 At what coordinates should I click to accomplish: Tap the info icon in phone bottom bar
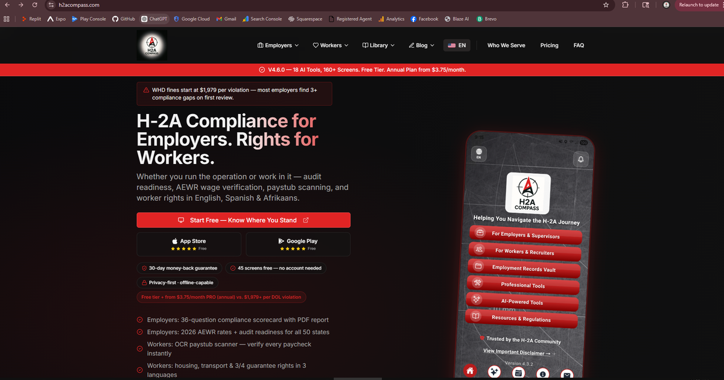542,374
